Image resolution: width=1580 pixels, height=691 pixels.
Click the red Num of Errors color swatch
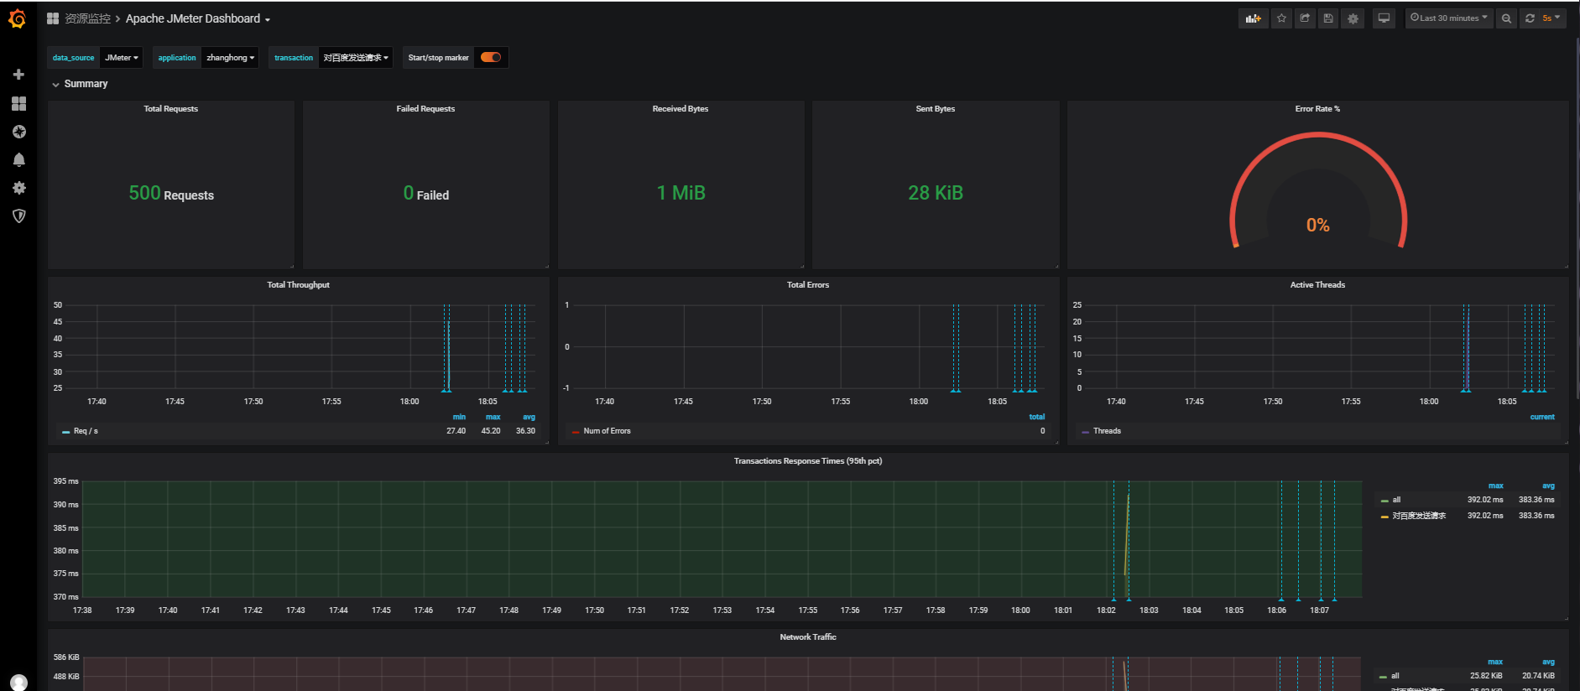point(576,432)
